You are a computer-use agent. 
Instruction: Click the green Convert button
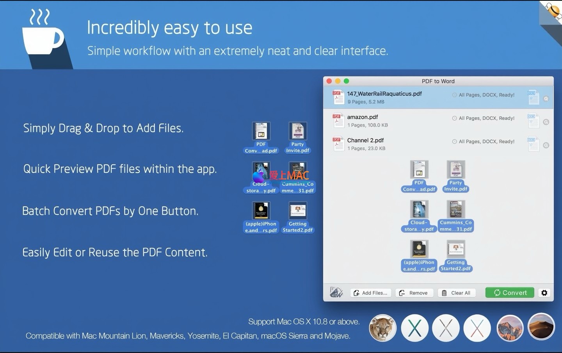click(510, 293)
